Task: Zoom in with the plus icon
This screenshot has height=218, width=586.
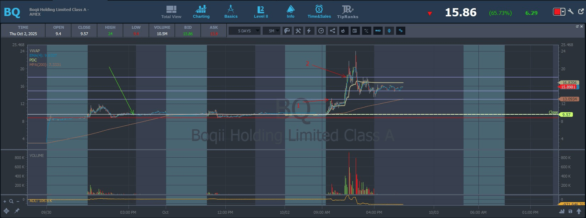Action: pos(5,201)
